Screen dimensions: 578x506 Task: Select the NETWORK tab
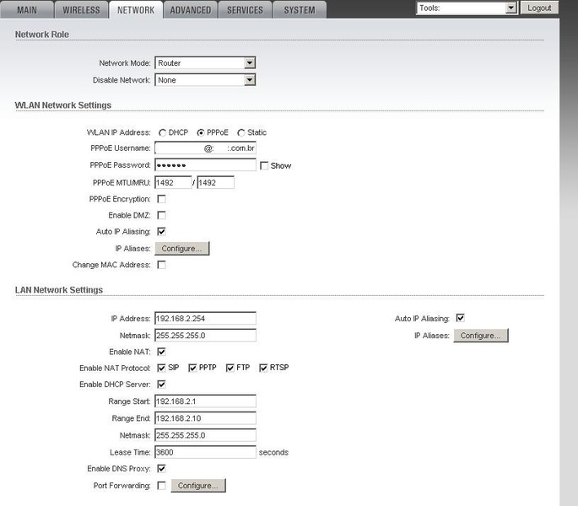(136, 9)
